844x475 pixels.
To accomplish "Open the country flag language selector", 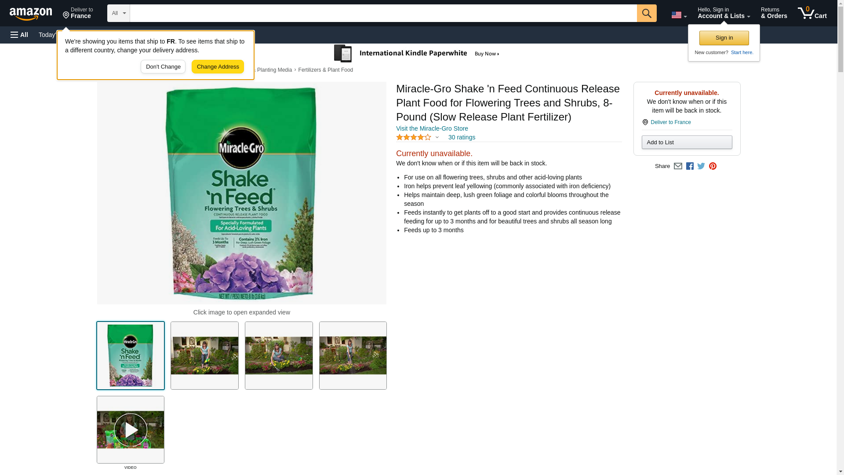I will [x=679, y=15].
